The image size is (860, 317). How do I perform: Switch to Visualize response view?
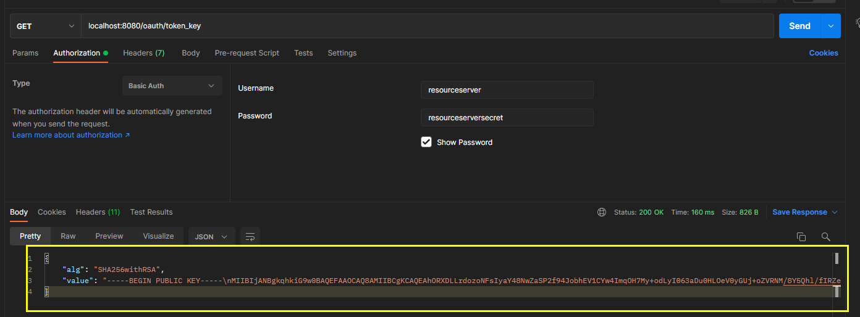[158, 236]
